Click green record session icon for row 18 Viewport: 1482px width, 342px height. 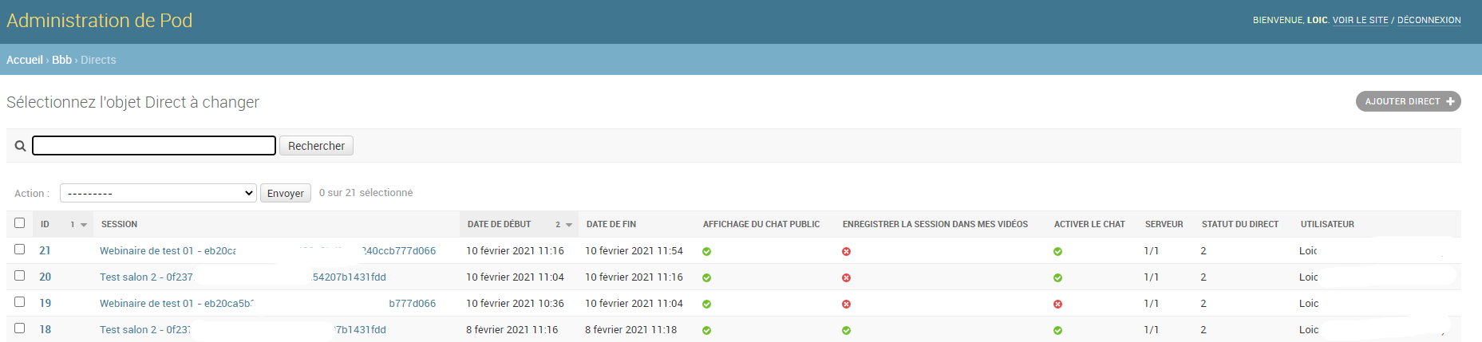click(x=846, y=330)
